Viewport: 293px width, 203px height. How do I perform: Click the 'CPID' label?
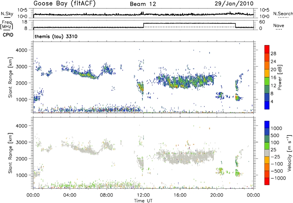8,35
